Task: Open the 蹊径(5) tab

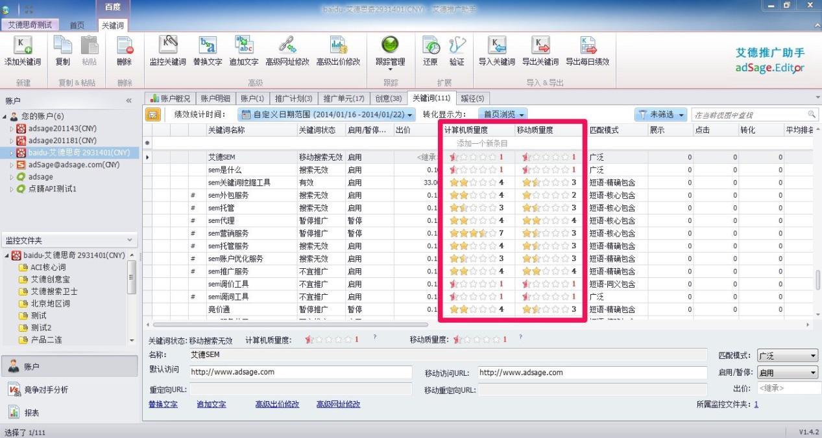Action: (472, 98)
